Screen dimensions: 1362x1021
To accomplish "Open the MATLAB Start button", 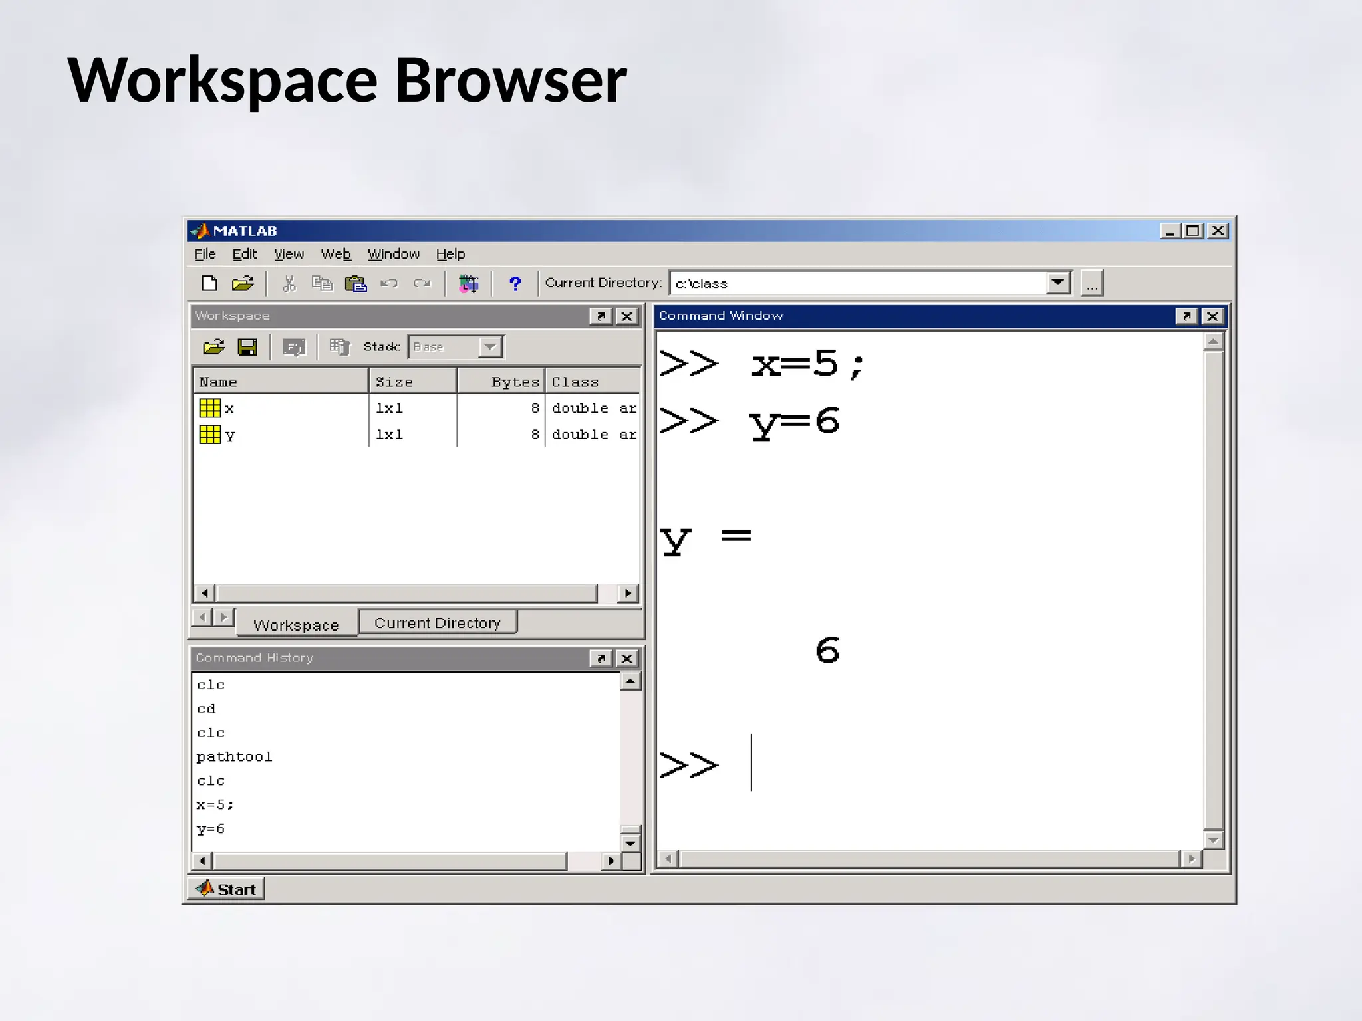I will point(226,889).
